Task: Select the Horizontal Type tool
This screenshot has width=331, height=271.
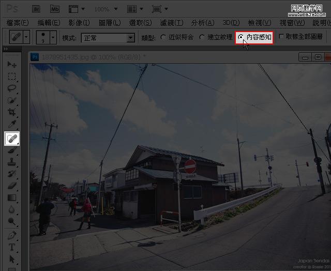Action: [12, 247]
